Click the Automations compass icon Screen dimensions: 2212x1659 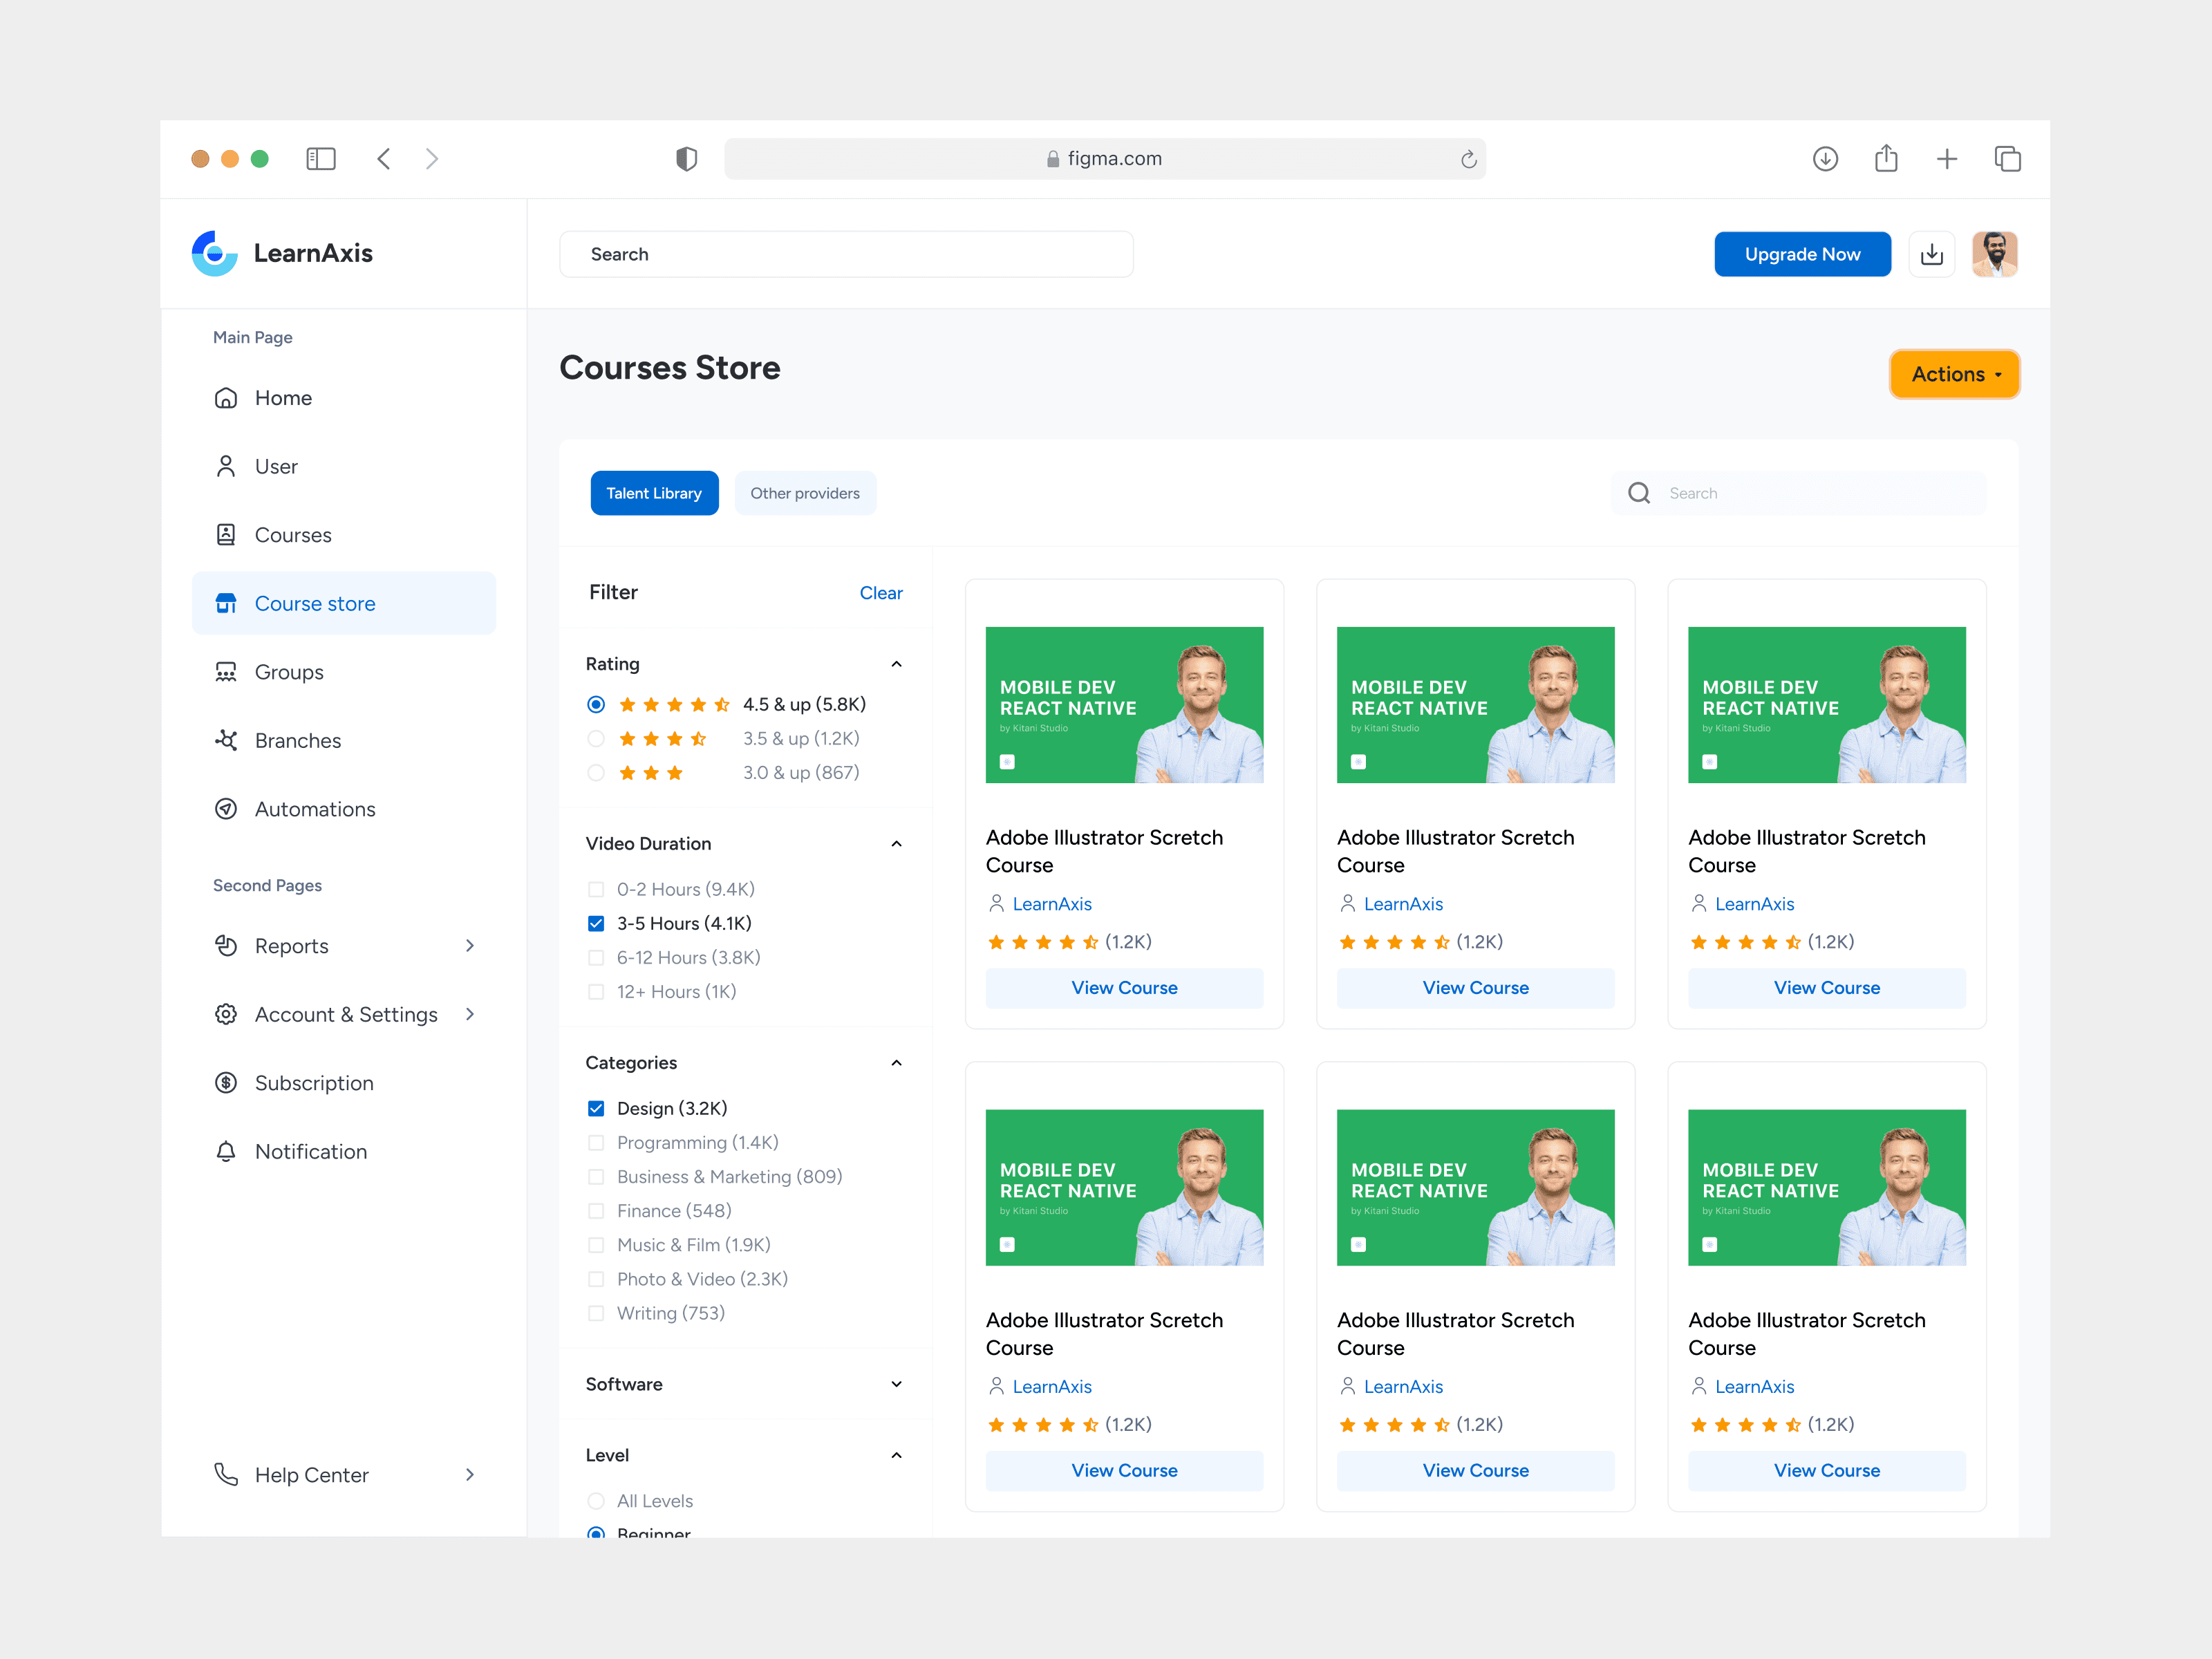(x=226, y=809)
